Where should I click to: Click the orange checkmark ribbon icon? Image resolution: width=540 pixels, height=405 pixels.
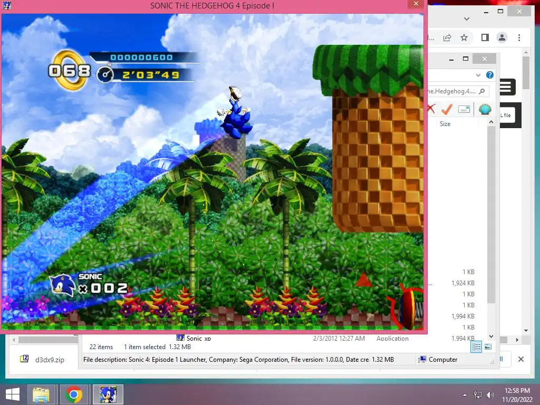447,109
